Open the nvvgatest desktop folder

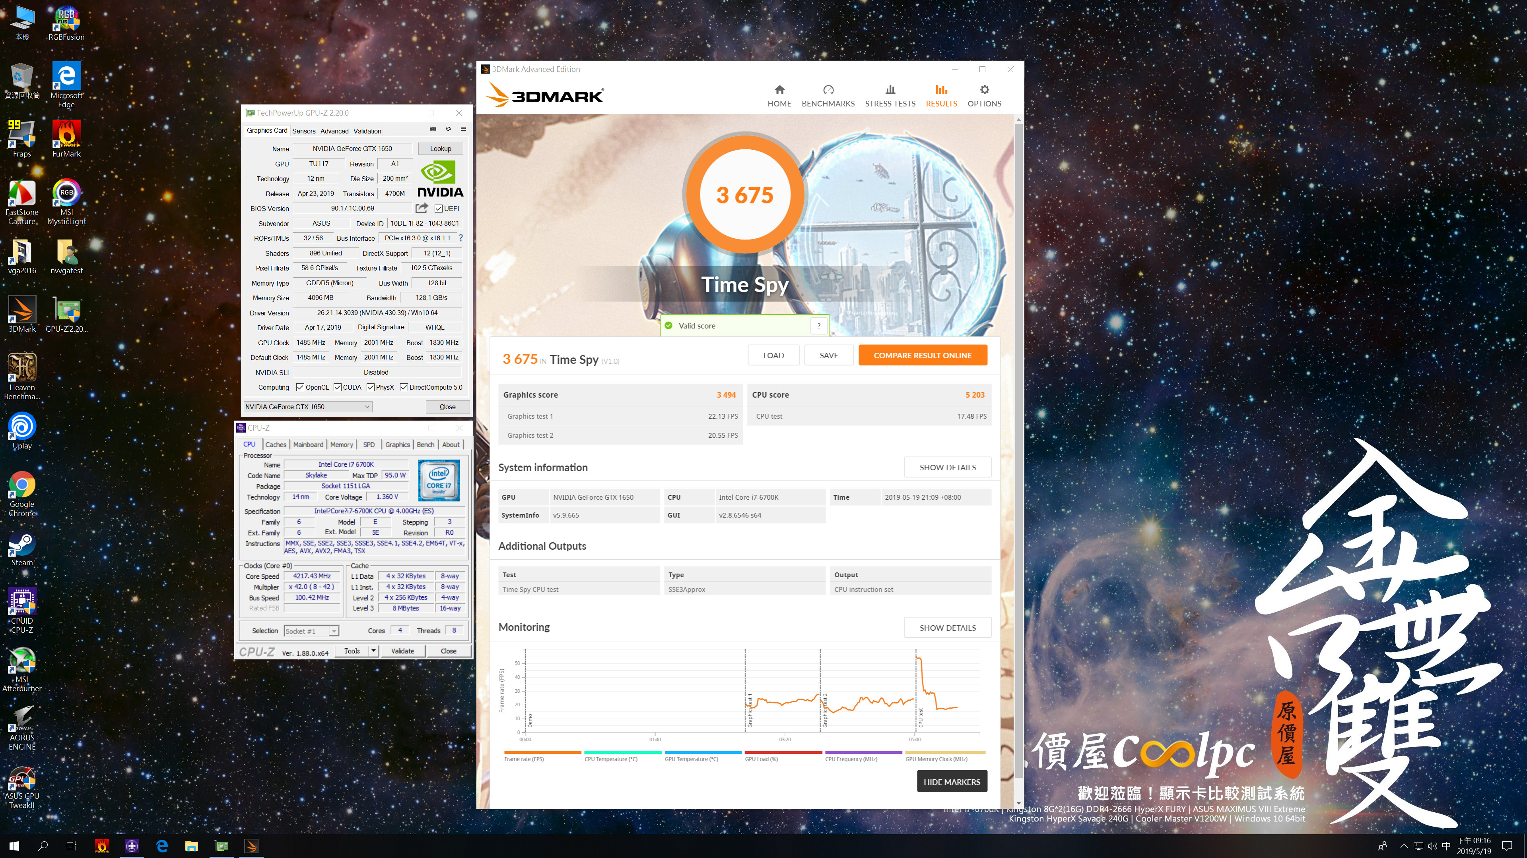tap(66, 256)
